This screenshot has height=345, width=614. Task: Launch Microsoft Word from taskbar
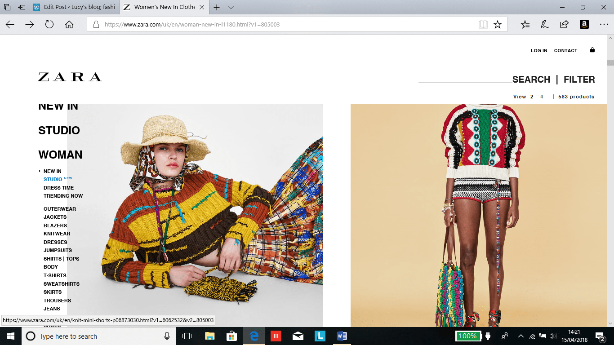point(342,336)
